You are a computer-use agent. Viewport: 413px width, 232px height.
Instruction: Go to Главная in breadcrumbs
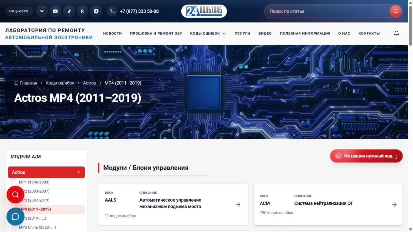(28, 83)
